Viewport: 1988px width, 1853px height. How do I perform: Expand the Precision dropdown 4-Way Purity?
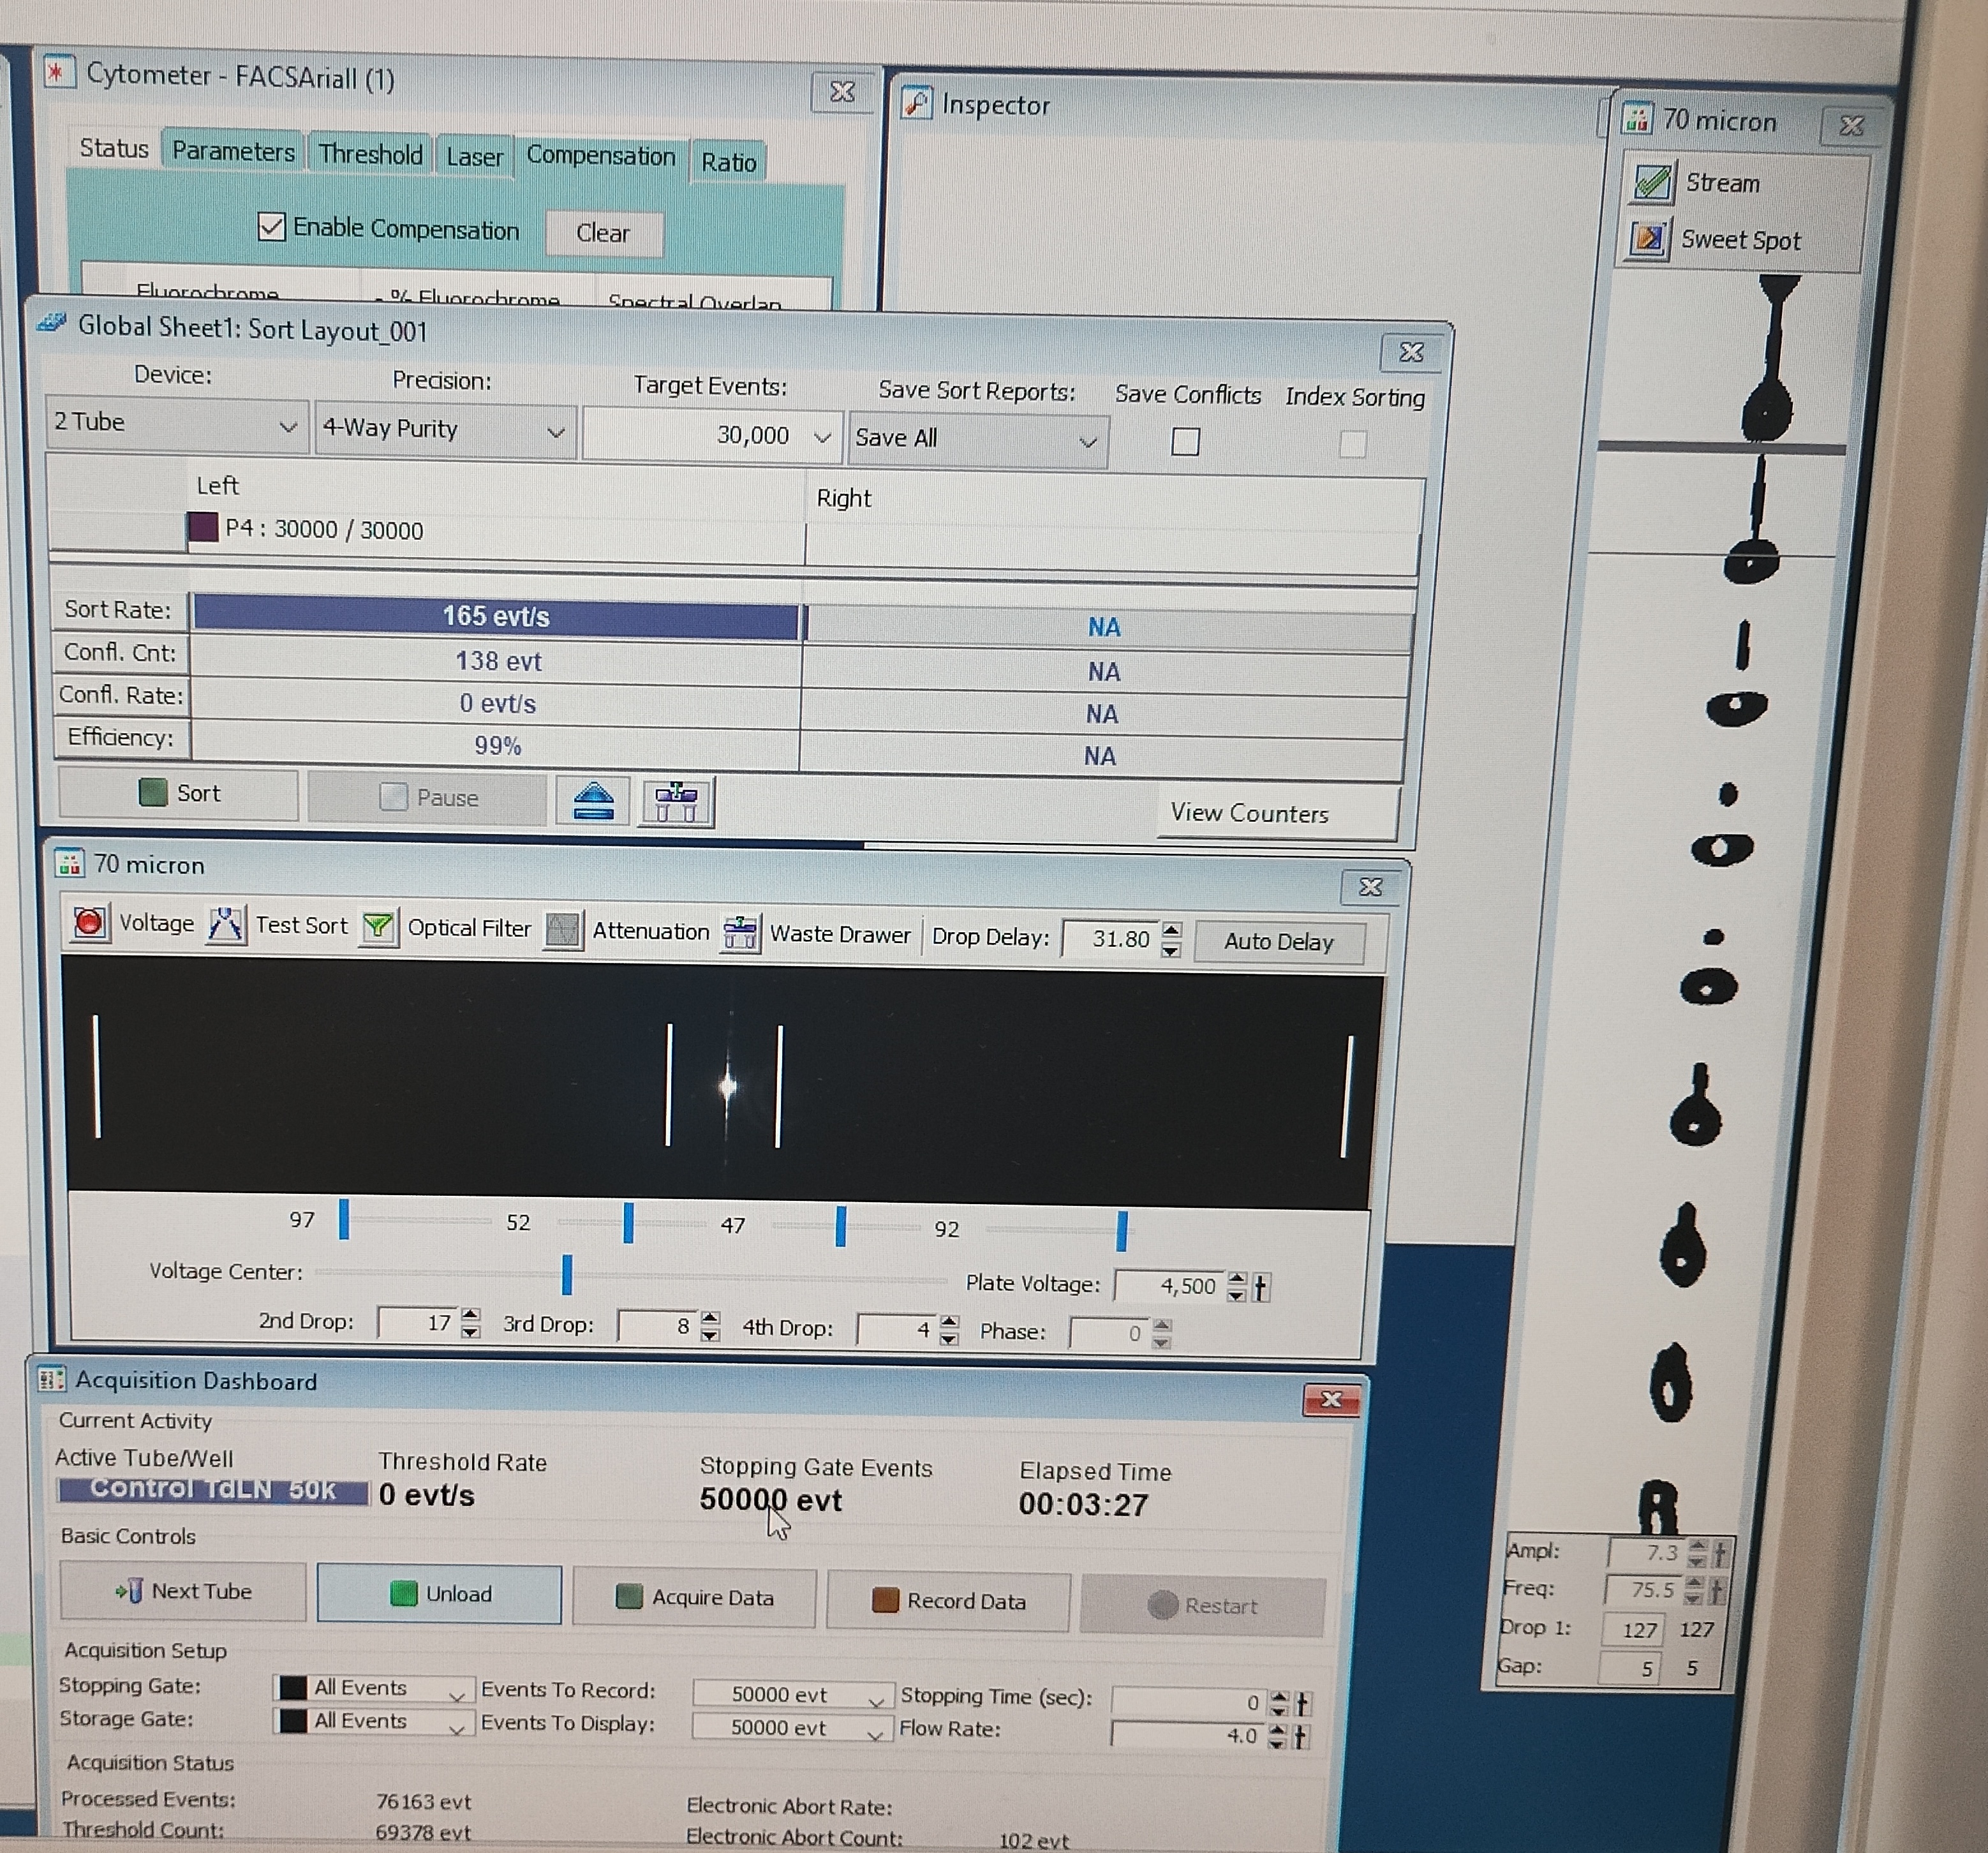coord(444,430)
